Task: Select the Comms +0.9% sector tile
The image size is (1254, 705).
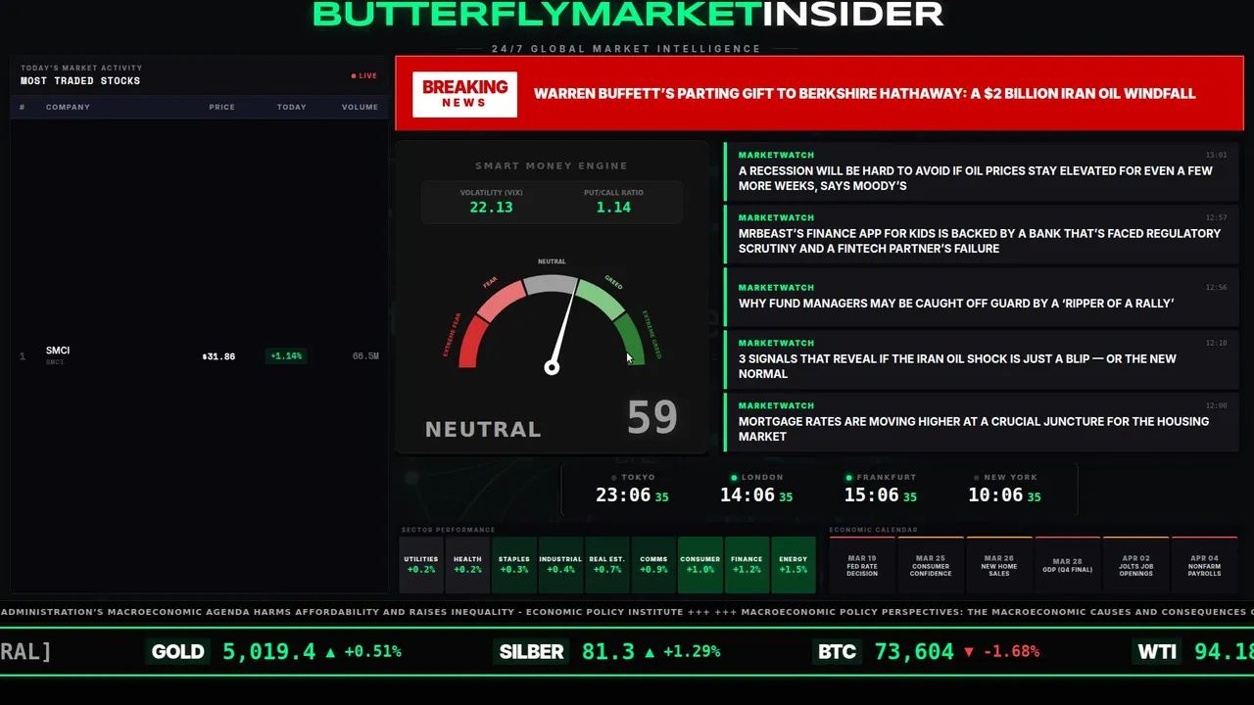Action: 653,565
